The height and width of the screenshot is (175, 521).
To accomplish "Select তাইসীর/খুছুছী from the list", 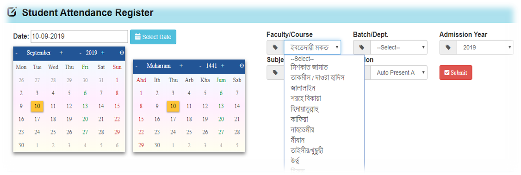I will (307, 151).
